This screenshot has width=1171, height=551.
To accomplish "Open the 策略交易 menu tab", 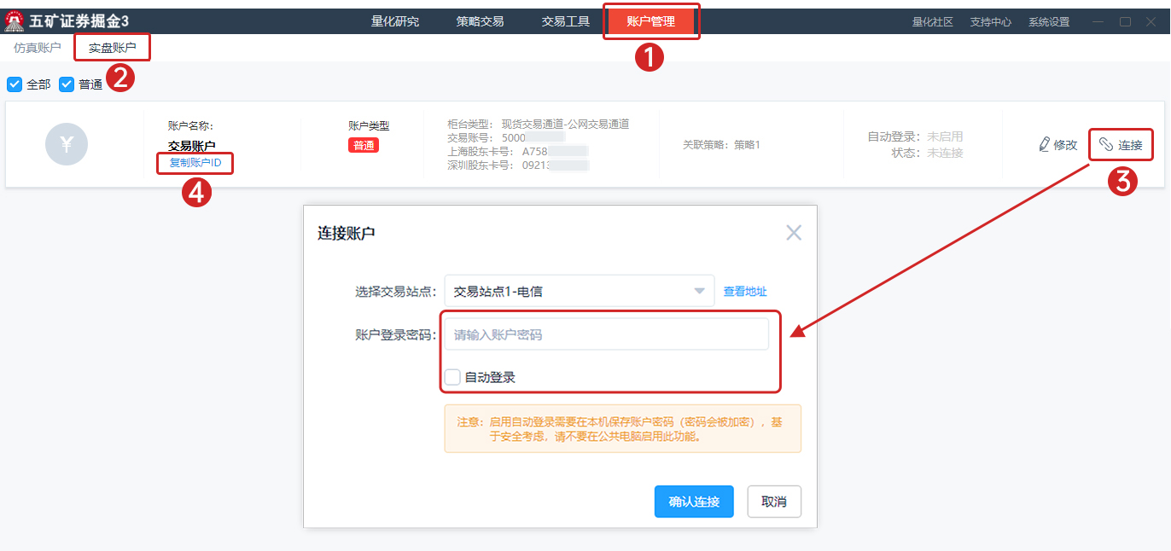I will click(x=480, y=21).
